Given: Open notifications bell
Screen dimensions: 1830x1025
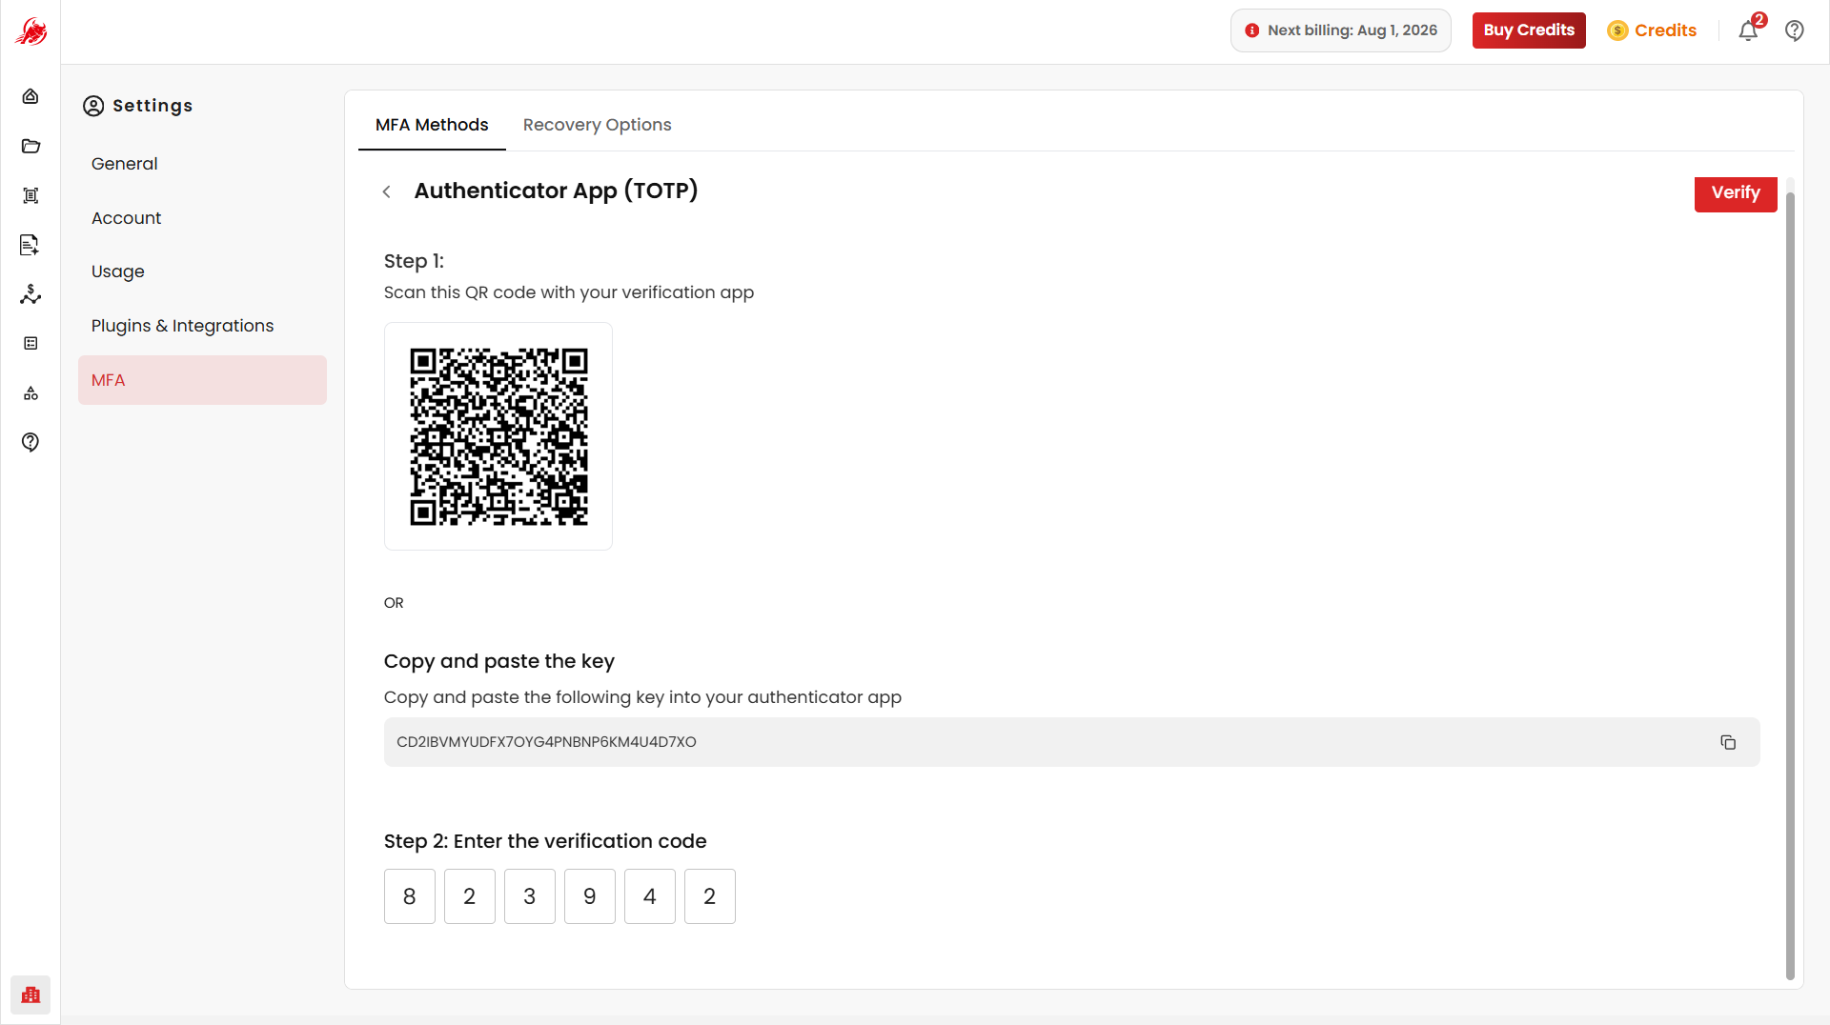Looking at the screenshot, I should click(1748, 30).
